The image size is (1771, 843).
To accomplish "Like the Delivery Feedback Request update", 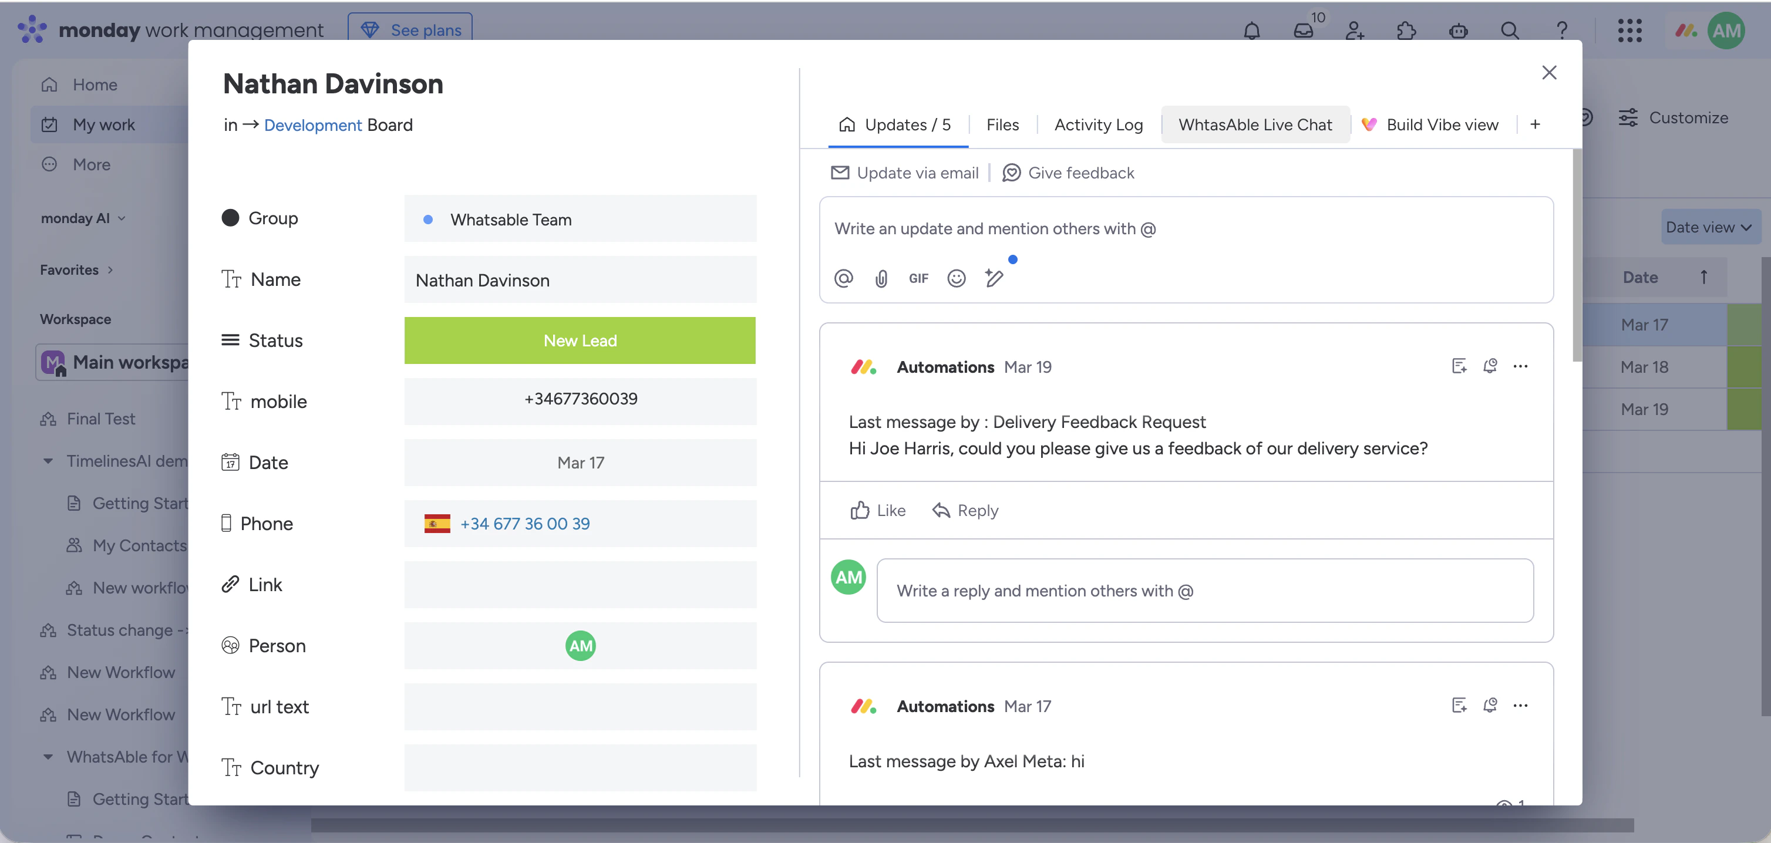I will click(x=878, y=511).
